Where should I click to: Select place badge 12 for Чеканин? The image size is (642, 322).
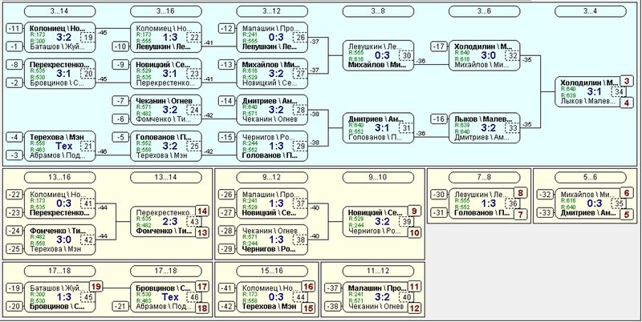[414, 308]
